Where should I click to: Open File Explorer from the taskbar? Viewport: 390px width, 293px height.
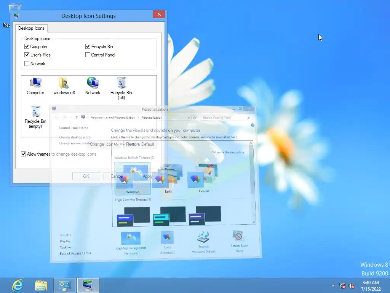click(41, 285)
